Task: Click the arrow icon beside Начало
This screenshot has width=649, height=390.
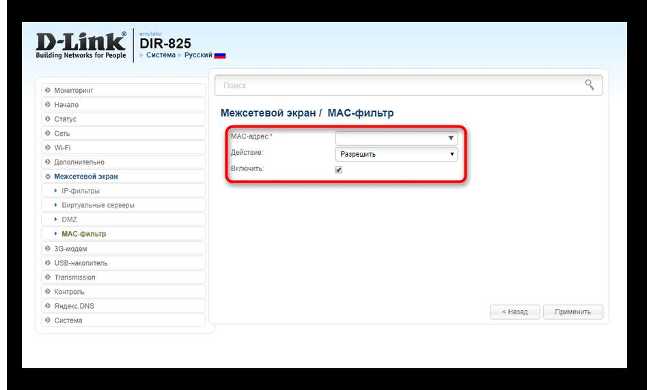Action: [48, 104]
